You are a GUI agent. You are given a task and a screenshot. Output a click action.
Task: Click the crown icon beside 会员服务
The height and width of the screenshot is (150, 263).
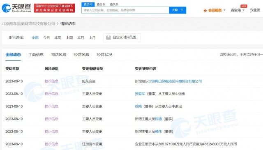pos(205,10)
